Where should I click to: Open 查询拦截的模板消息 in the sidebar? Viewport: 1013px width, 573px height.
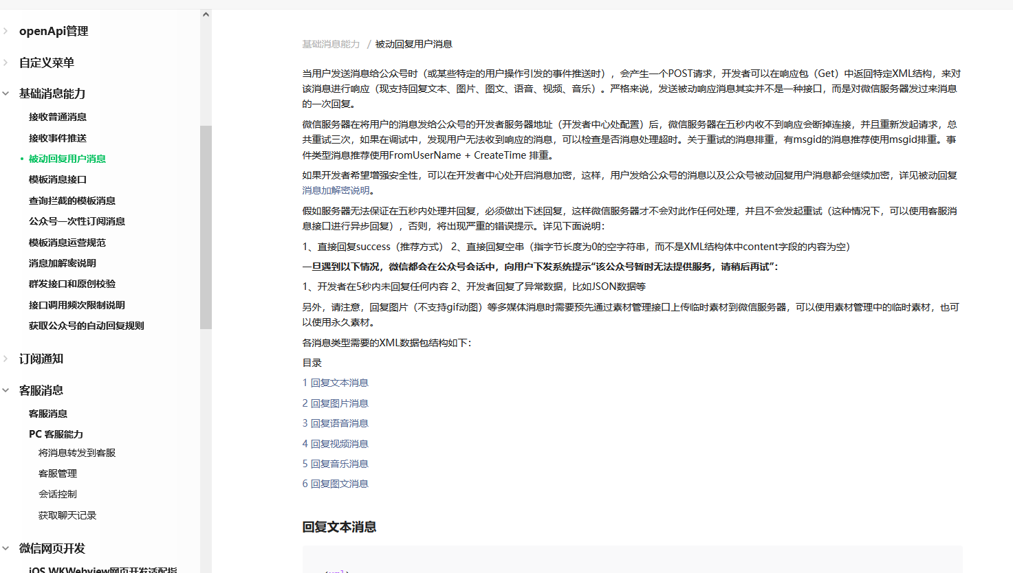pos(72,201)
